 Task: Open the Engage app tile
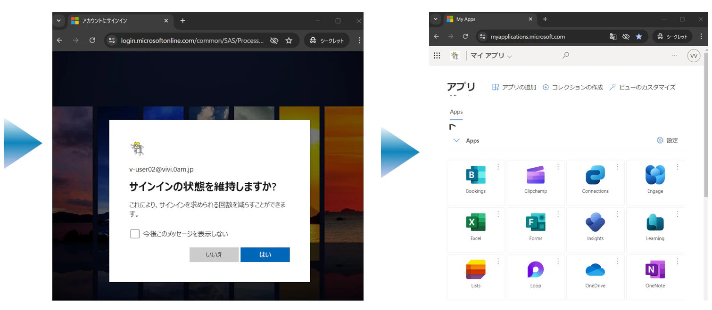click(x=655, y=182)
